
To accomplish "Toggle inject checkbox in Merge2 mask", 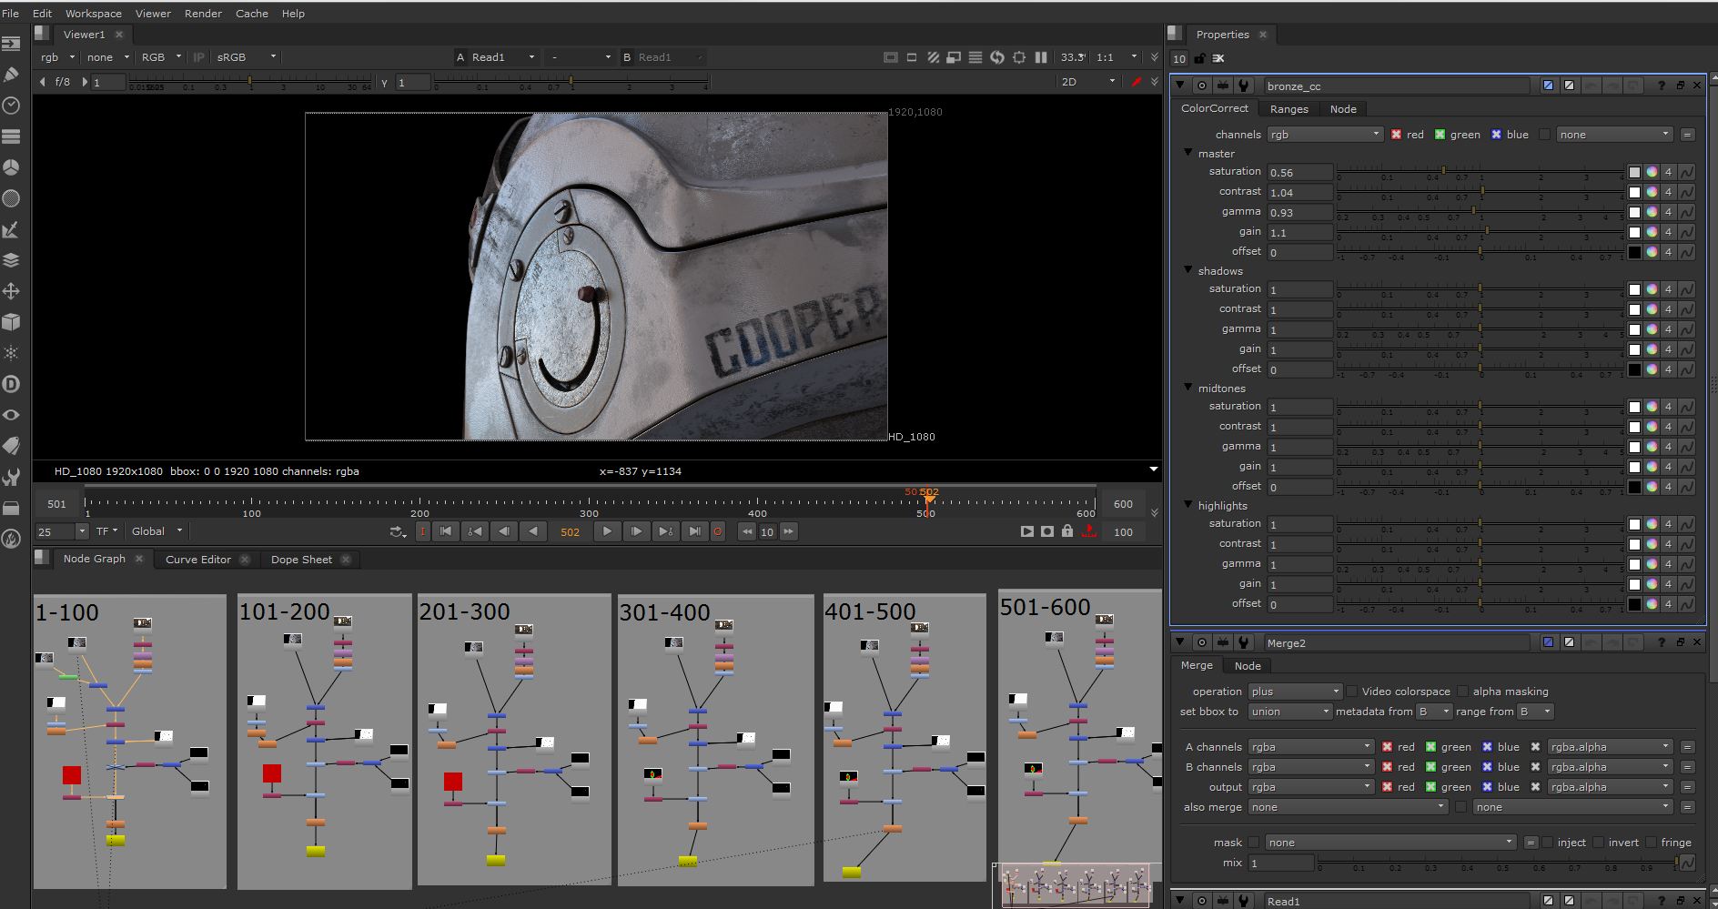I will (x=1547, y=843).
